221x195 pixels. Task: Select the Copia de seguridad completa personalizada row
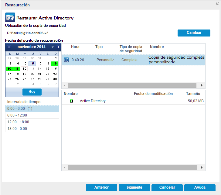133,60
